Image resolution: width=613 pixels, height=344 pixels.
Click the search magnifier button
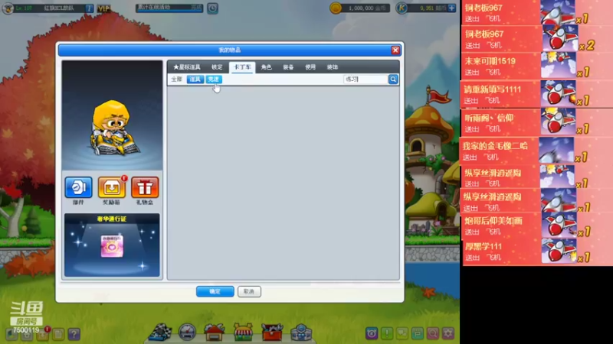tap(393, 80)
